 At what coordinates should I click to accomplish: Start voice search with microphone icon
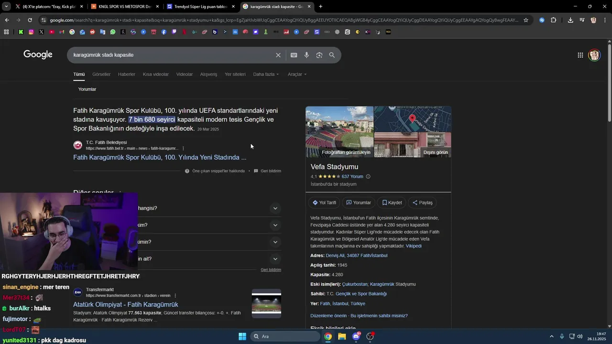pos(306,55)
